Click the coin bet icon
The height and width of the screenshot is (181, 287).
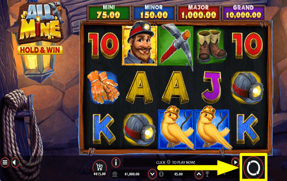(161, 174)
